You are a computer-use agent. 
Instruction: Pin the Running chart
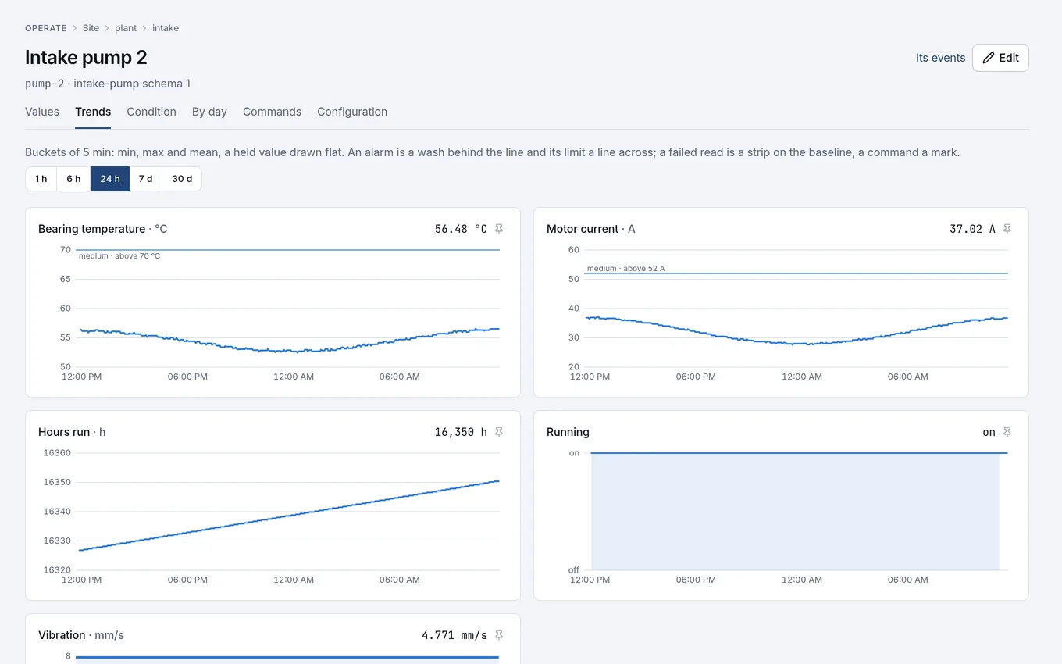click(1007, 432)
